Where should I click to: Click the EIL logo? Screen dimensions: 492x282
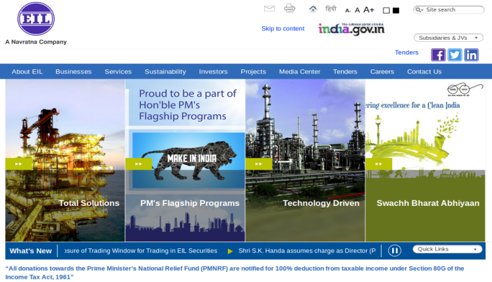tap(36, 18)
